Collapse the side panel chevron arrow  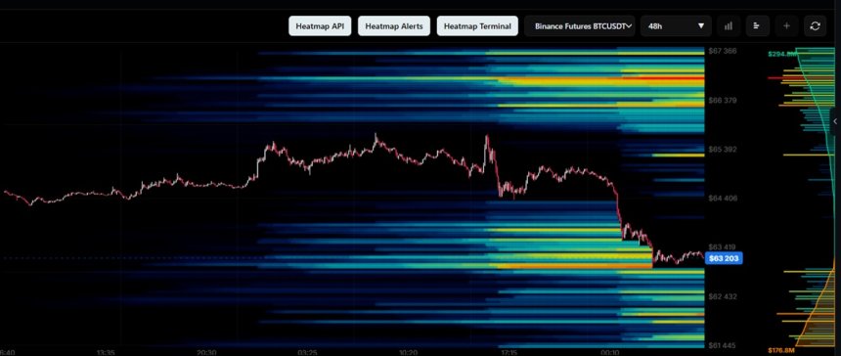[835, 121]
